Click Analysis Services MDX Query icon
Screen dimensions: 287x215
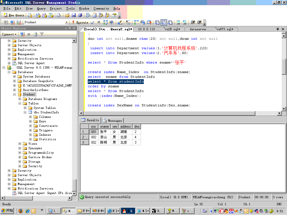click(x=38, y=15)
